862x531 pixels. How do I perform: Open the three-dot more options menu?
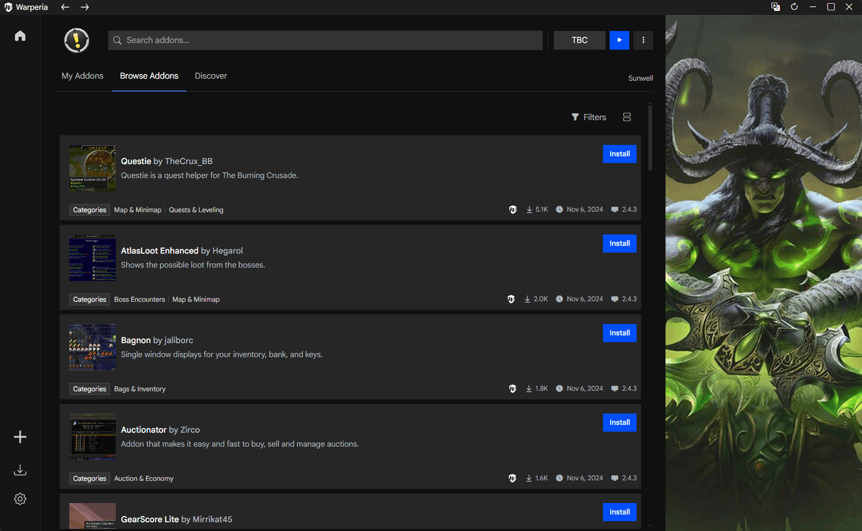[x=643, y=40]
